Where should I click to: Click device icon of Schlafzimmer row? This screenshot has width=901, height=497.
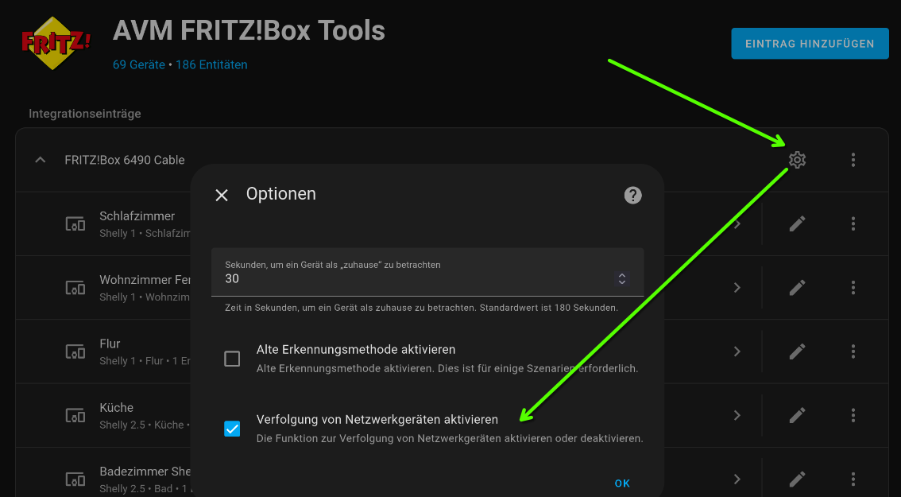pos(75,223)
